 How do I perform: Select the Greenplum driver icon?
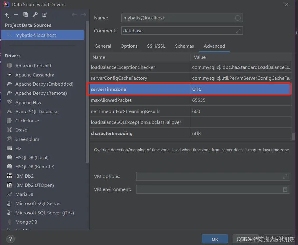9,139
